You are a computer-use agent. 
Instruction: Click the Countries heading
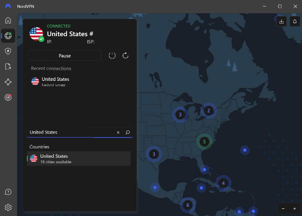click(x=39, y=147)
